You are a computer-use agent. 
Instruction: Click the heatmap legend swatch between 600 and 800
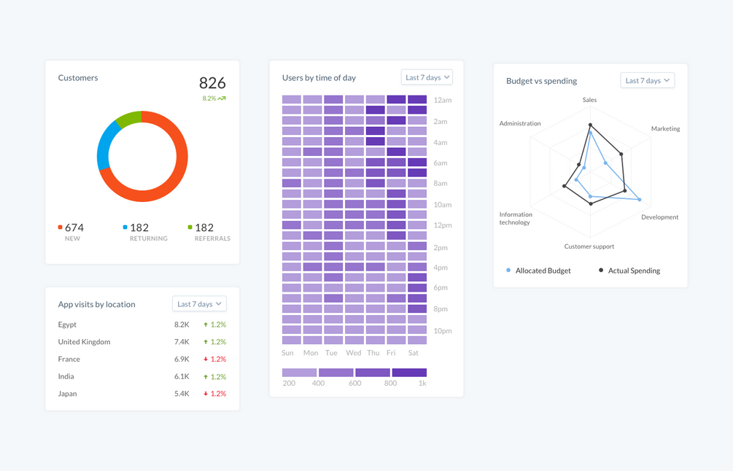point(373,373)
